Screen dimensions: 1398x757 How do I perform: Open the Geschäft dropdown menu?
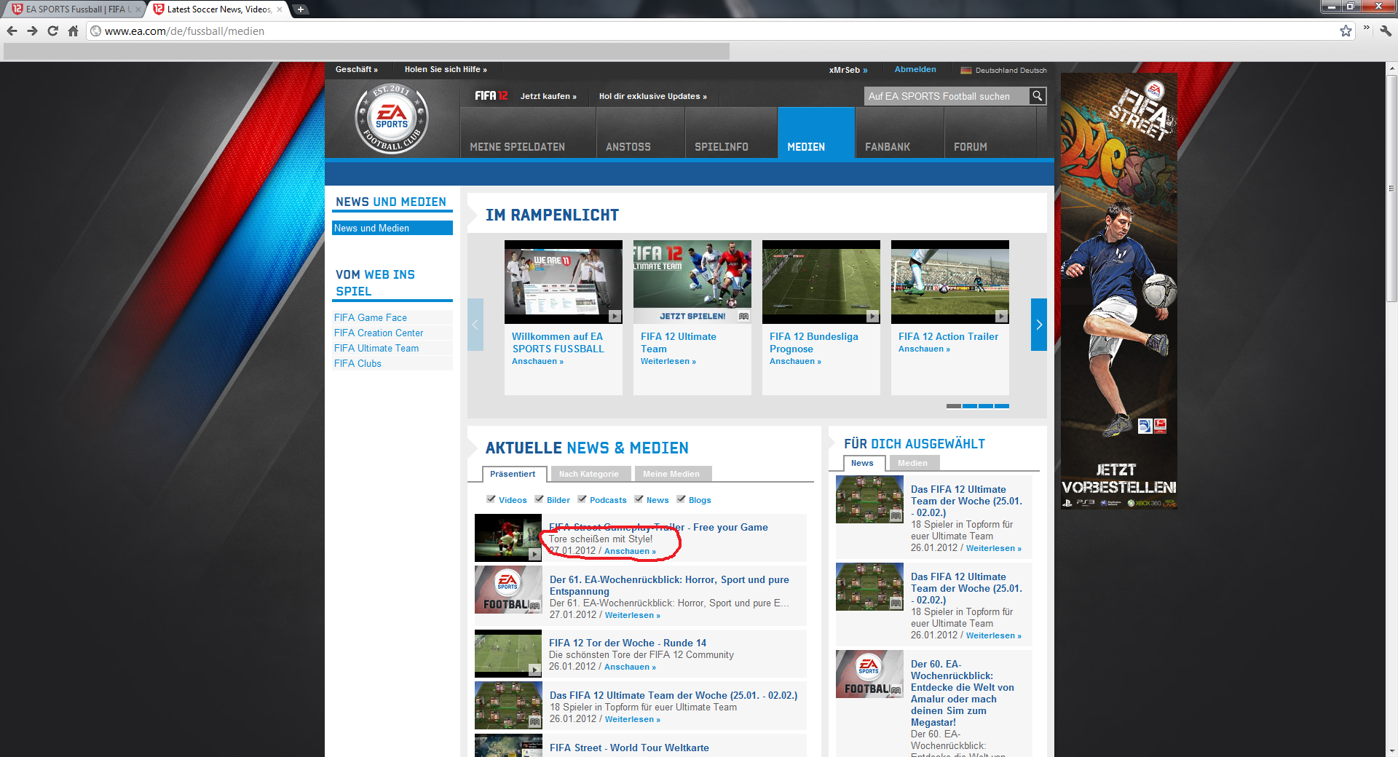click(x=357, y=70)
